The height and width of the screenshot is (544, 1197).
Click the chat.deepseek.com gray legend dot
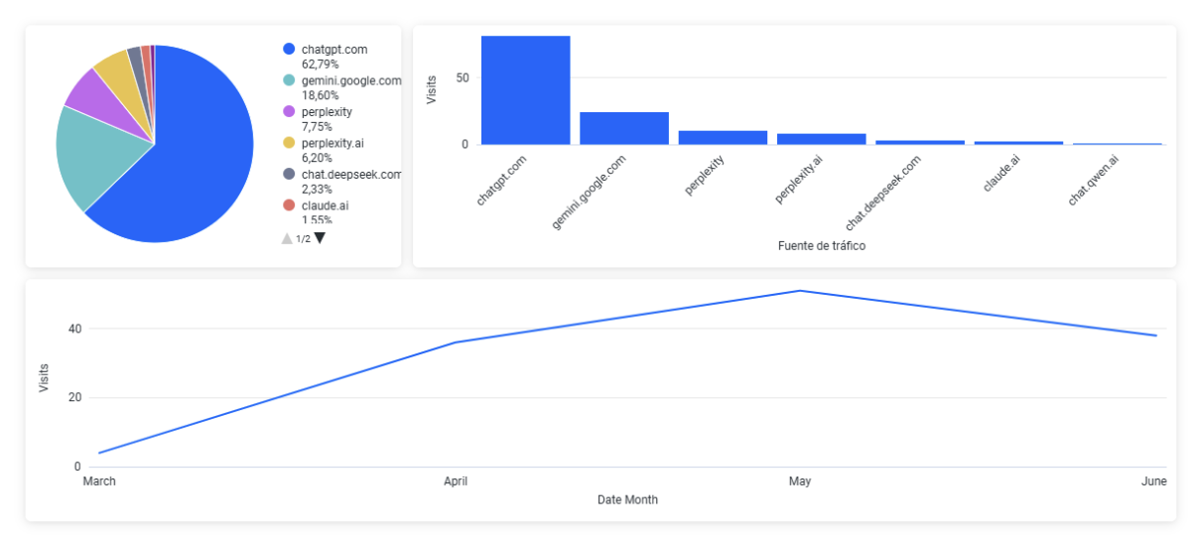289,174
